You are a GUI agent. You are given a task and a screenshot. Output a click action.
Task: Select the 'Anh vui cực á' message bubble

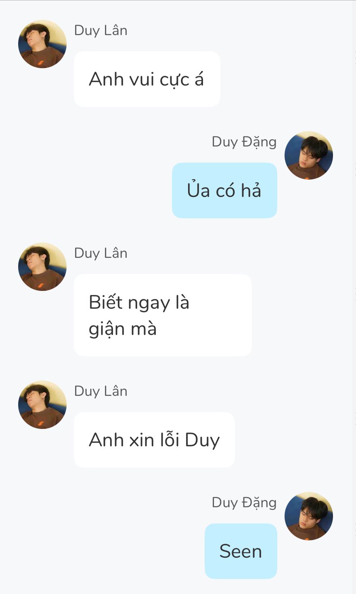click(147, 79)
